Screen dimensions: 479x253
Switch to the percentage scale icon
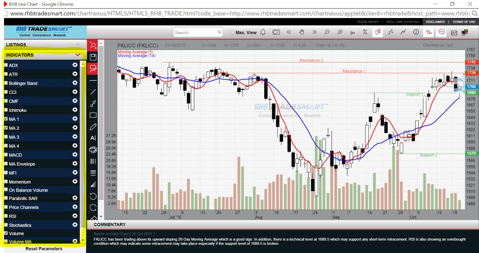(365, 32)
